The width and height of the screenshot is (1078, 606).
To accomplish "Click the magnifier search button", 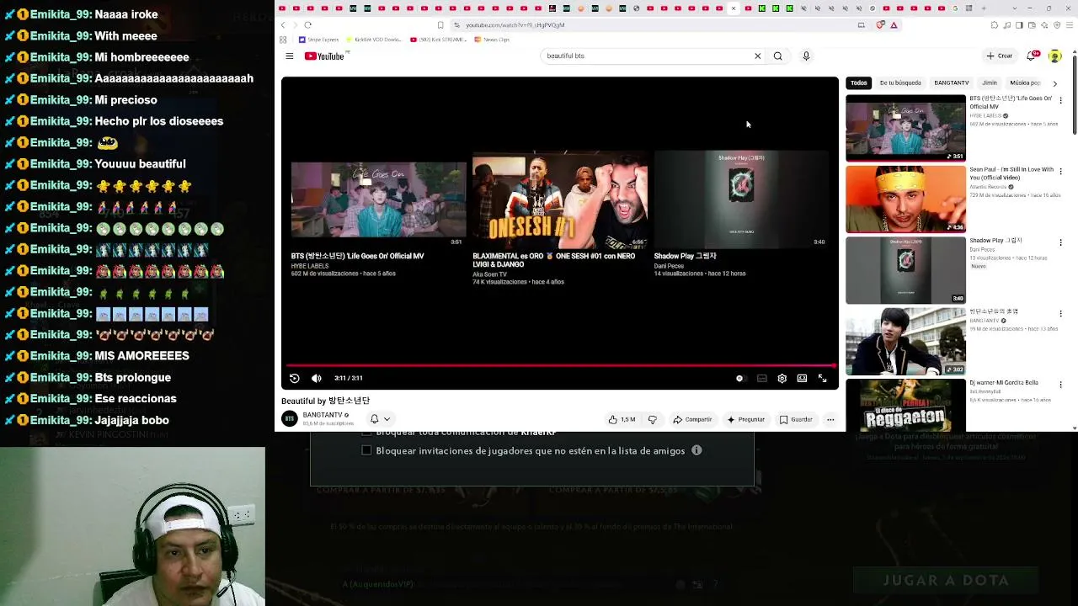I will 778,56.
